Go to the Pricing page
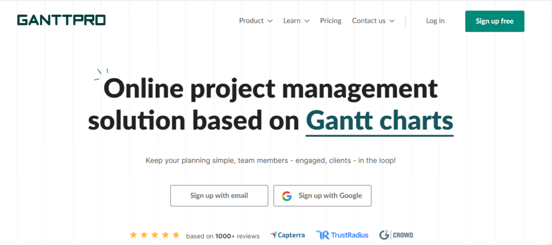The height and width of the screenshot is (245, 552). (x=330, y=21)
